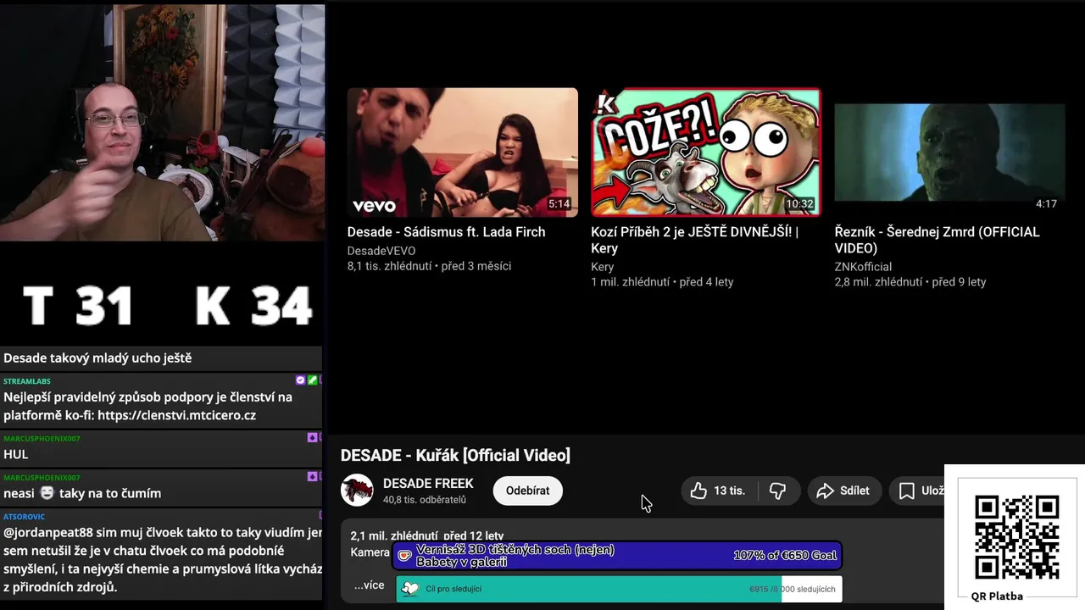Viewport: 1085px width, 610px height.
Task: Expand description with ...více
Action: [369, 585]
